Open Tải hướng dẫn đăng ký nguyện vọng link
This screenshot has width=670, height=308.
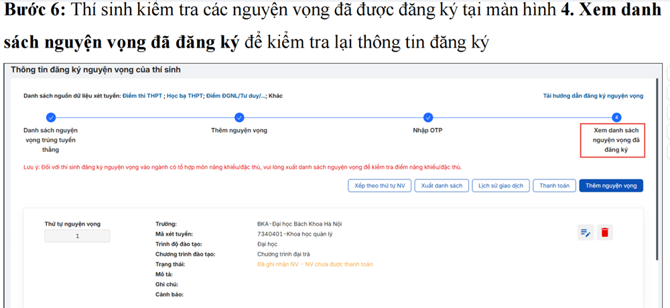click(x=593, y=96)
